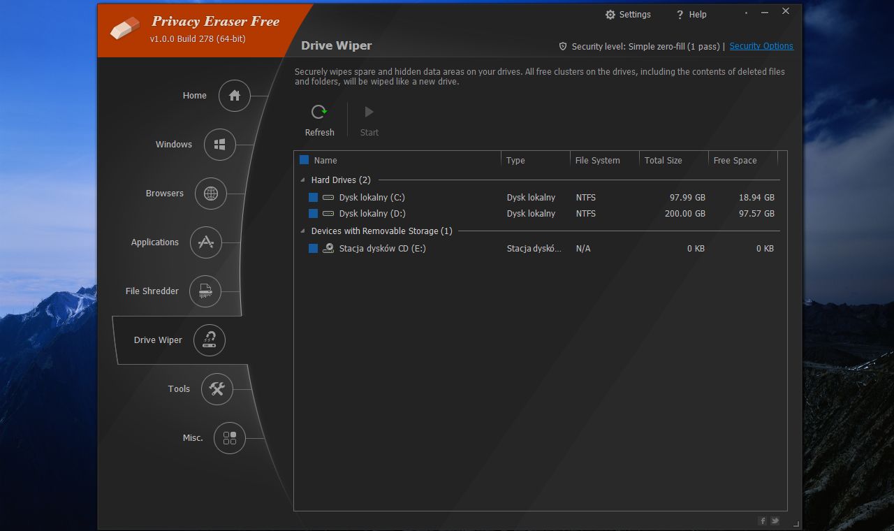The width and height of the screenshot is (894, 531).
Task: Click the Settings text button
Action: [635, 15]
